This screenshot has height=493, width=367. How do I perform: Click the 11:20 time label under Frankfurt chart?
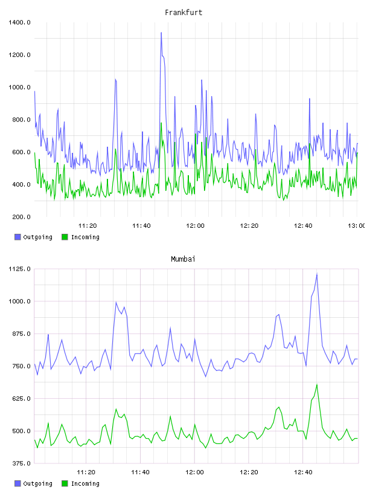point(88,226)
